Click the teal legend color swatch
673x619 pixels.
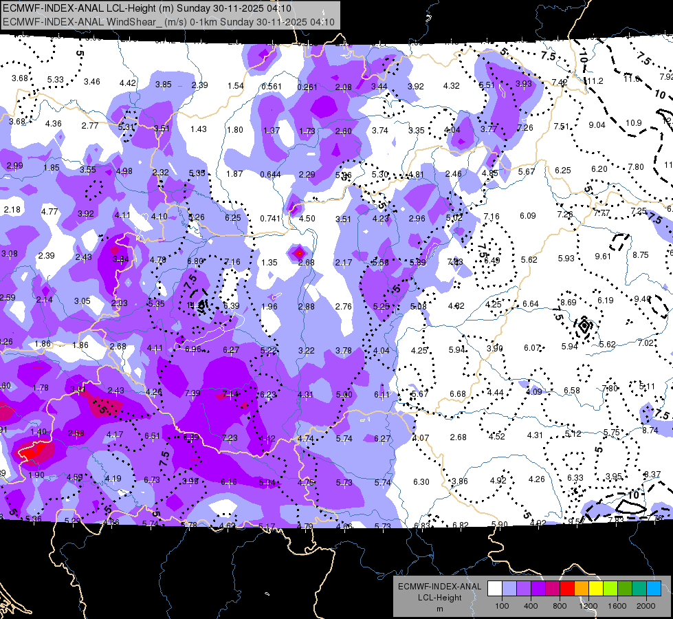(639, 589)
